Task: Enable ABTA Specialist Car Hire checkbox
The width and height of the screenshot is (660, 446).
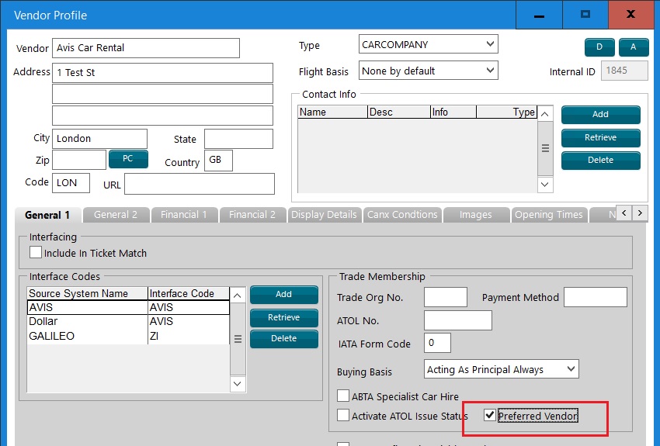Action: (x=343, y=396)
